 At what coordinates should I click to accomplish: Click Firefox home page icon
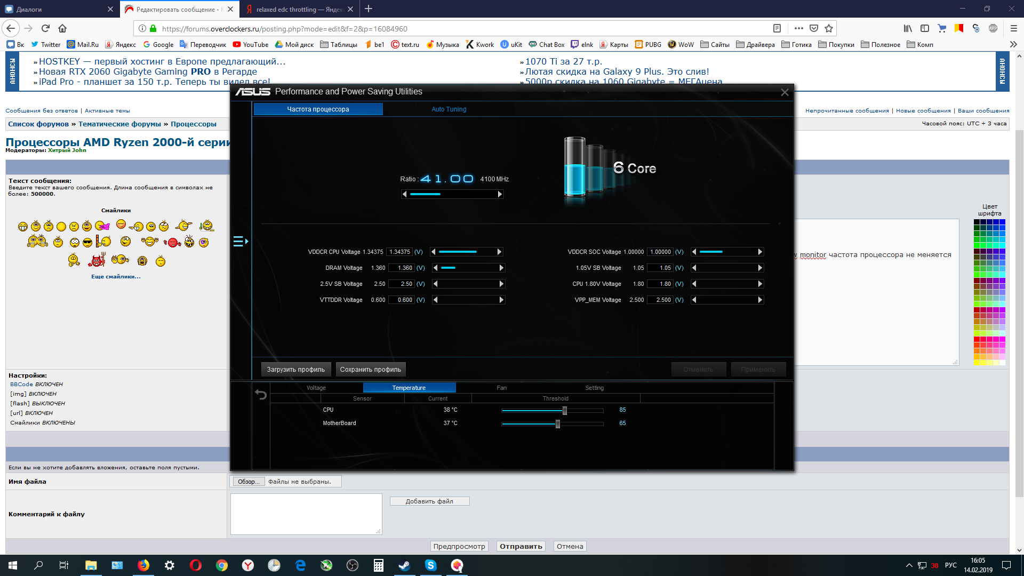pyautogui.click(x=62, y=28)
